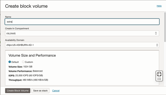Viewport: 166px width, 95px height.
Task: Click the grid dots on support widget
Action: [x=159, y=79]
